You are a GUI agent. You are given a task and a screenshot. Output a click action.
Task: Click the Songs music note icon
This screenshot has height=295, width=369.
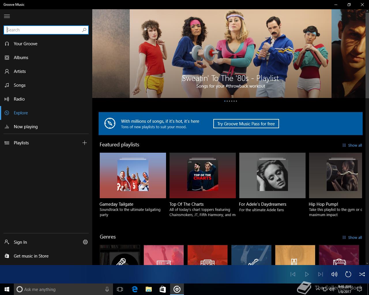click(7, 85)
